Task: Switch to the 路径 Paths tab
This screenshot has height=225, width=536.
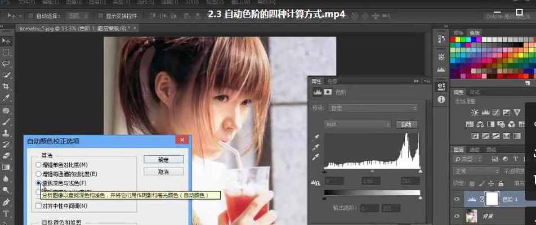Action: click(x=491, y=150)
